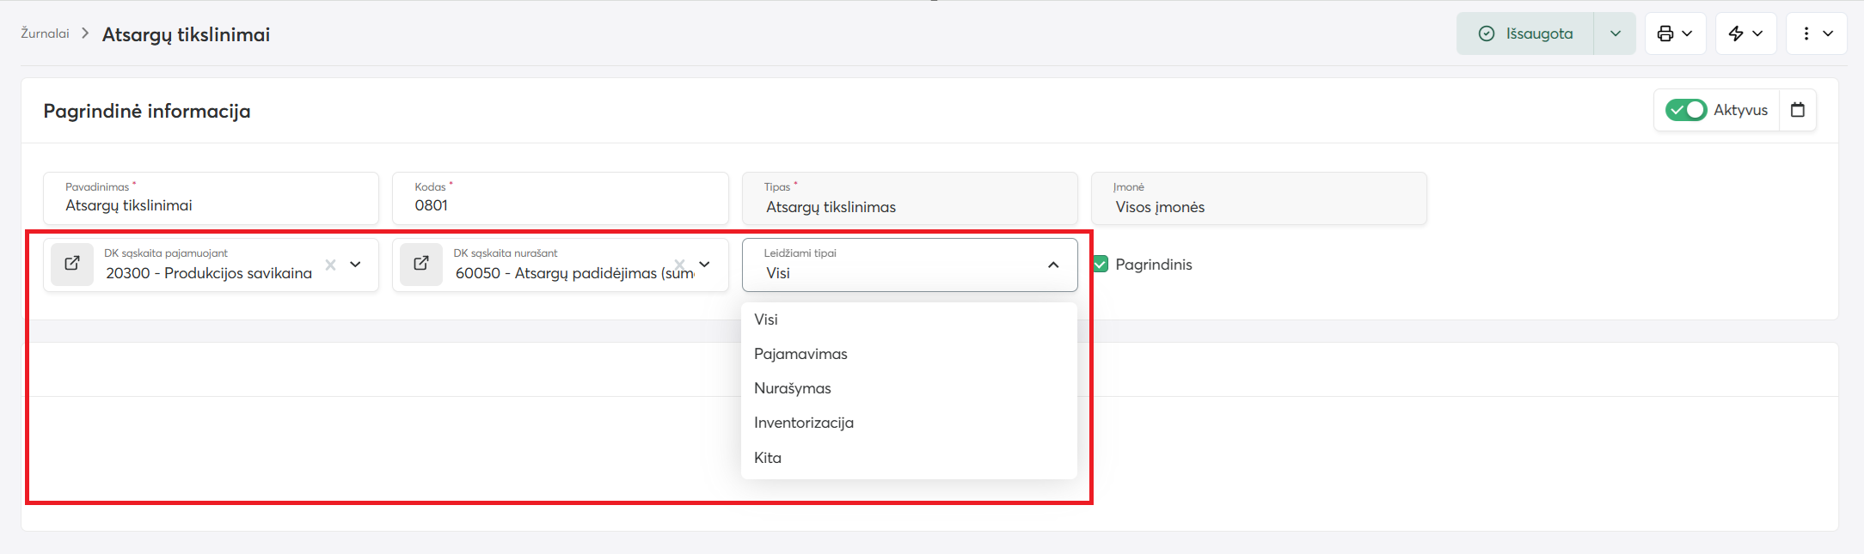Click the Išsaugota button
The height and width of the screenshot is (554, 1864).
point(1525,33)
